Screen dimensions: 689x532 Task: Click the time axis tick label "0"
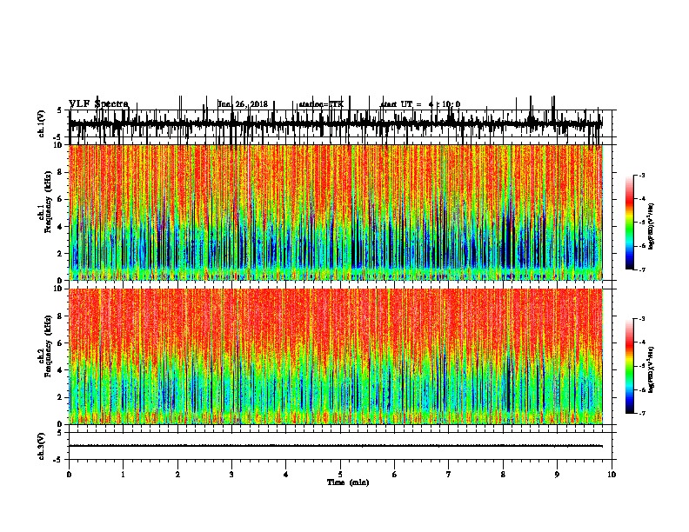pos(69,474)
